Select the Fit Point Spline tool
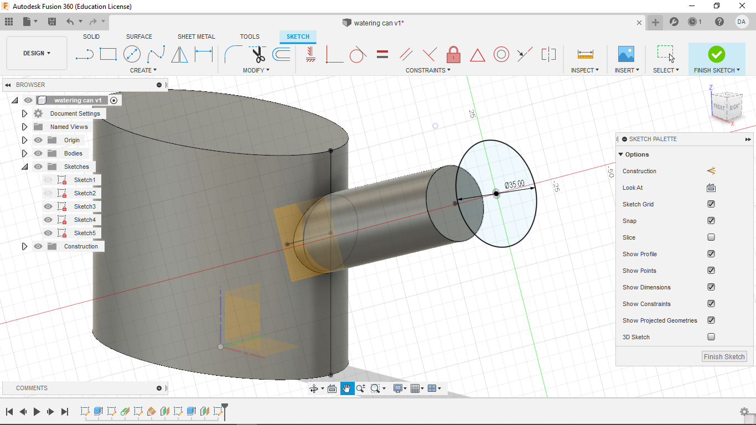 [x=156, y=54]
